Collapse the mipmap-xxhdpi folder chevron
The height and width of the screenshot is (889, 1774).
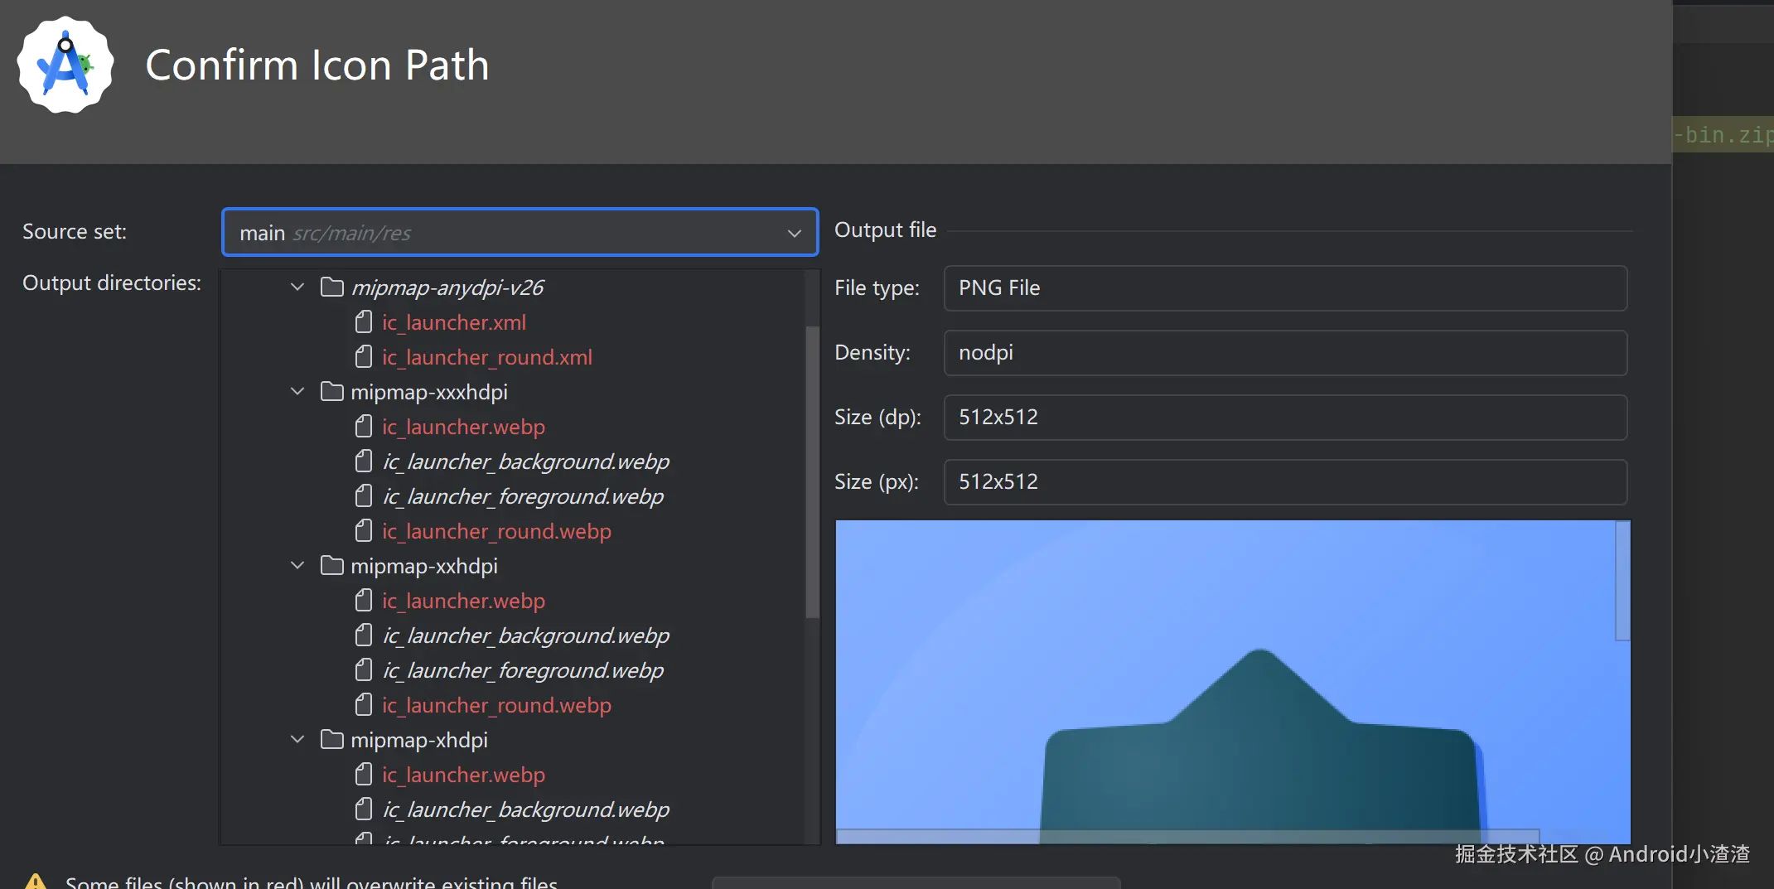pos(297,565)
